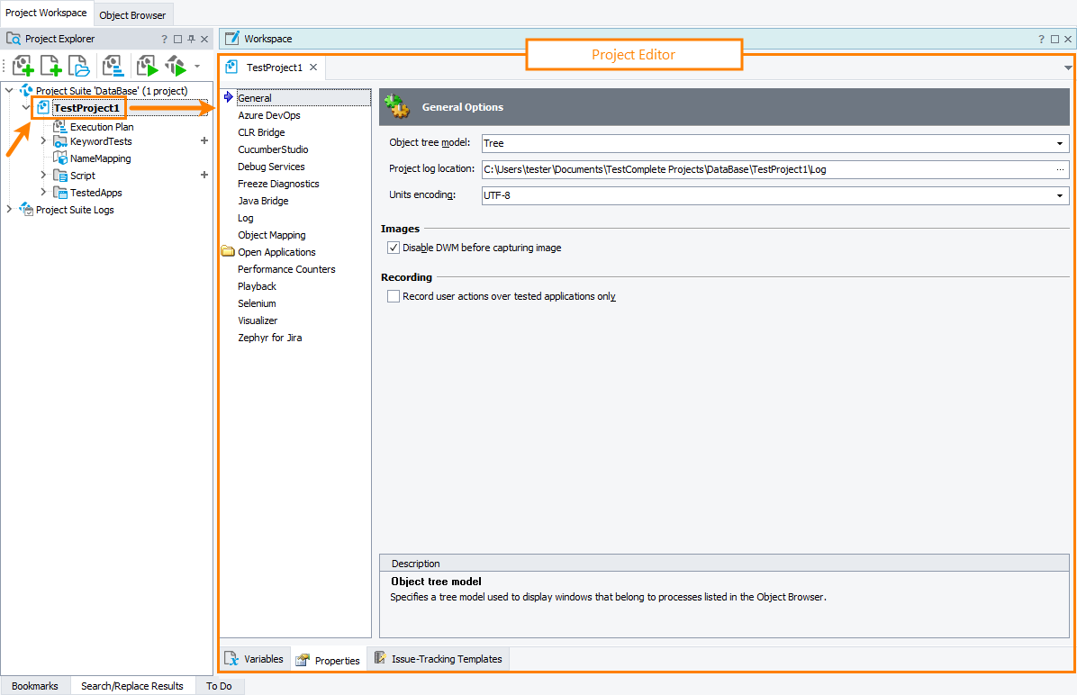Screen dimensions: 1077x695
Task: Switch to the Variables tab
Action: [x=255, y=658]
